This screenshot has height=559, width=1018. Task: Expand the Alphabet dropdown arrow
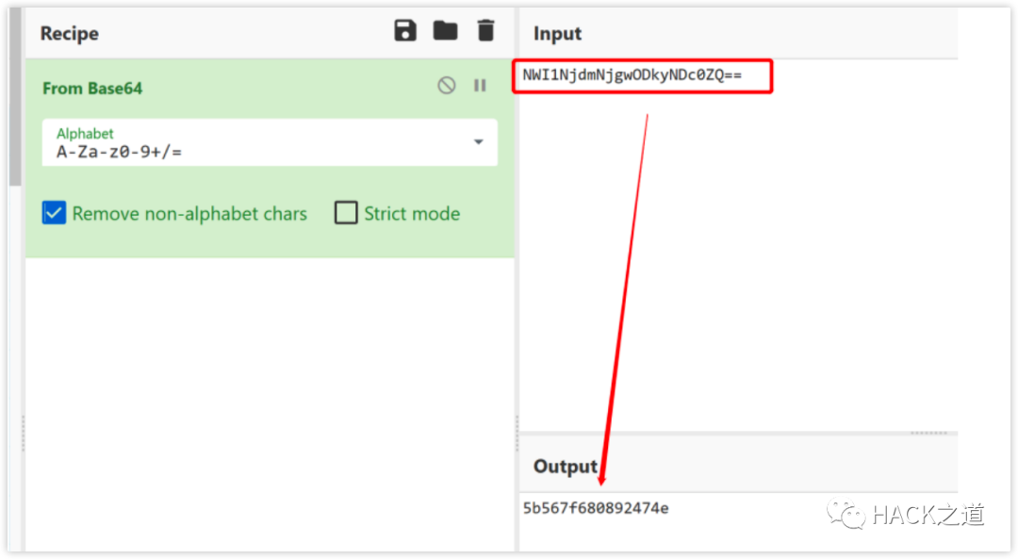[x=478, y=142]
